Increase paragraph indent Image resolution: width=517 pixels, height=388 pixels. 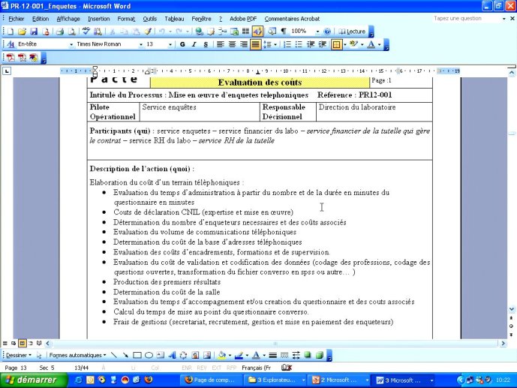coord(322,44)
